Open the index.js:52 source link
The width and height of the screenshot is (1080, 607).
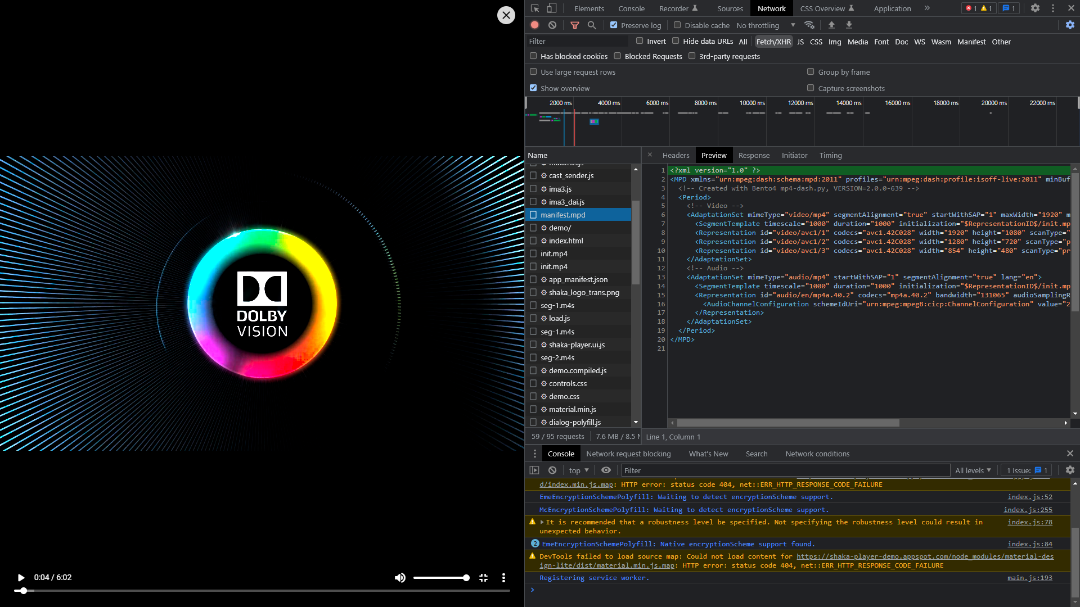[x=1029, y=497]
